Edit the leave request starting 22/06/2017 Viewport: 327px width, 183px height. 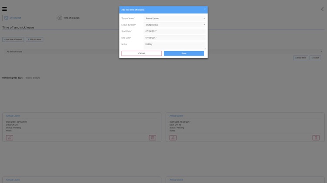pyautogui.click(x=10, y=138)
